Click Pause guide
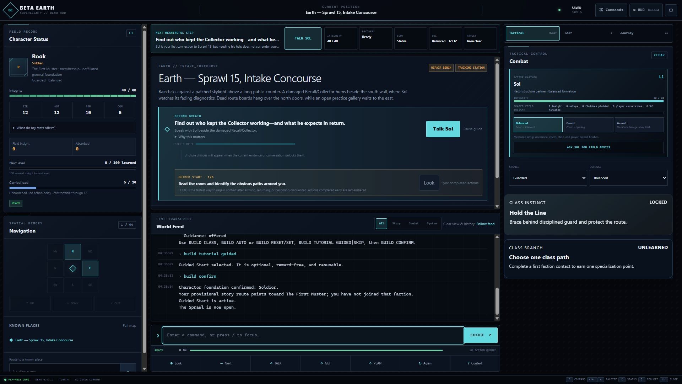The image size is (682, 384). coord(473,129)
